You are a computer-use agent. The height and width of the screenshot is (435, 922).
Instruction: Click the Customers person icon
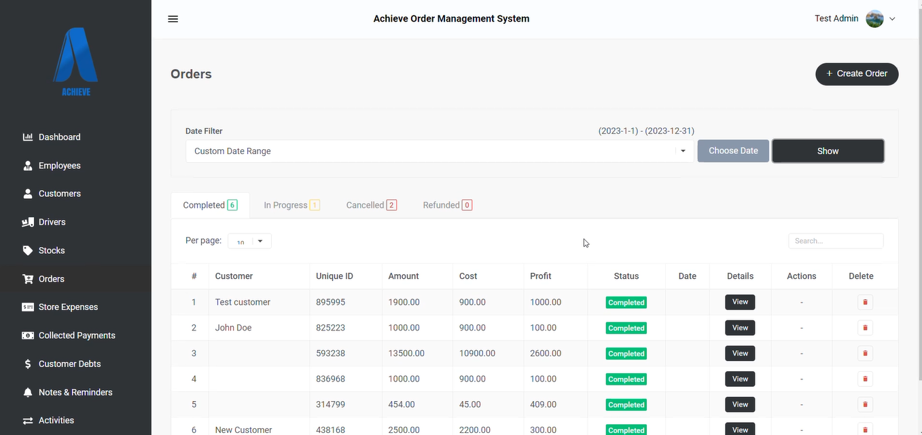(28, 194)
